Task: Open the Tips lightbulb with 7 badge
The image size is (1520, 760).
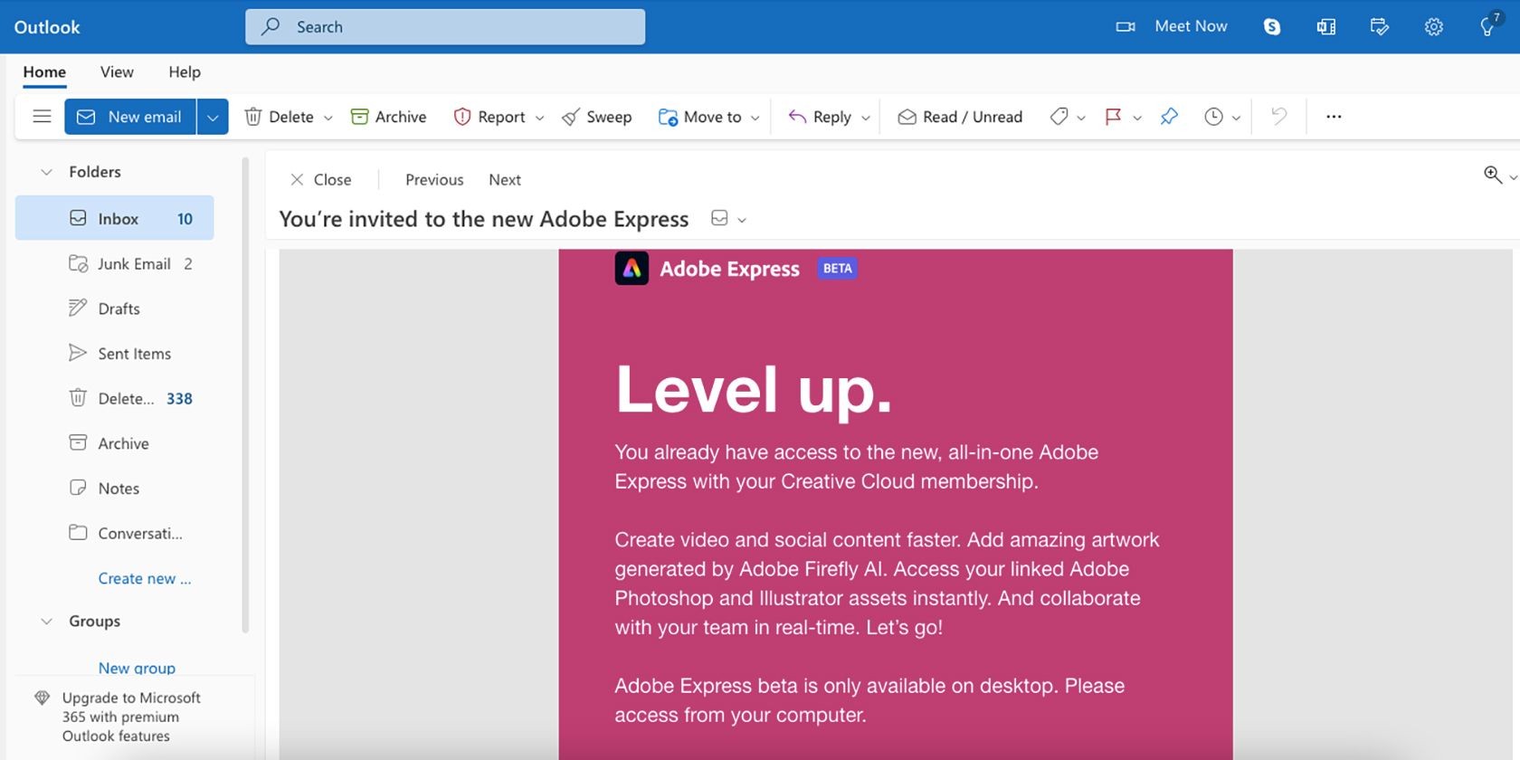Action: [1488, 25]
